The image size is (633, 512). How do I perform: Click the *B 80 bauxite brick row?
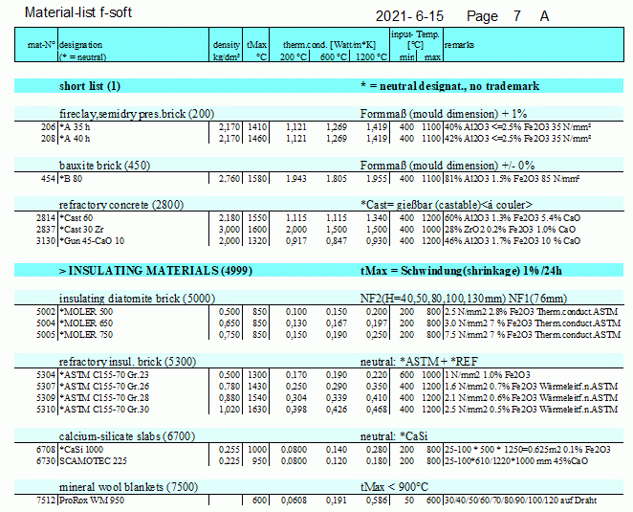pyautogui.click(x=71, y=178)
